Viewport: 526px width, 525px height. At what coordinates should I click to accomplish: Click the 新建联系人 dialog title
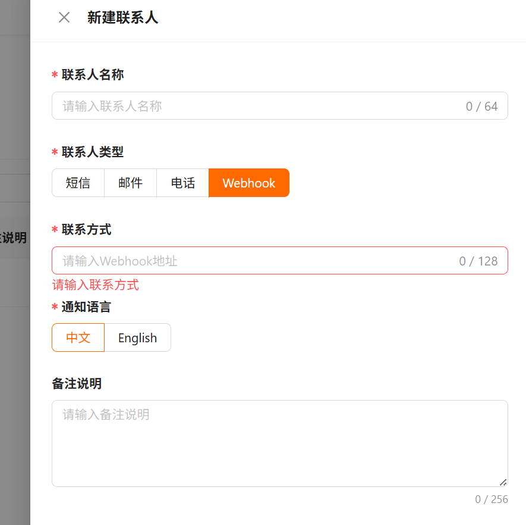point(122,18)
